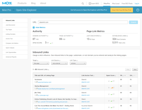Click Established Links info icon

click(127, 36)
